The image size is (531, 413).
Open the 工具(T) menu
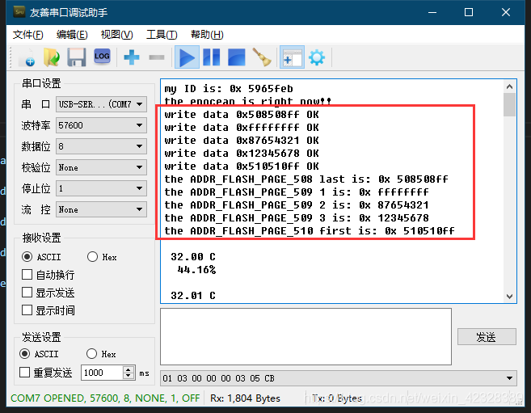tap(162, 35)
